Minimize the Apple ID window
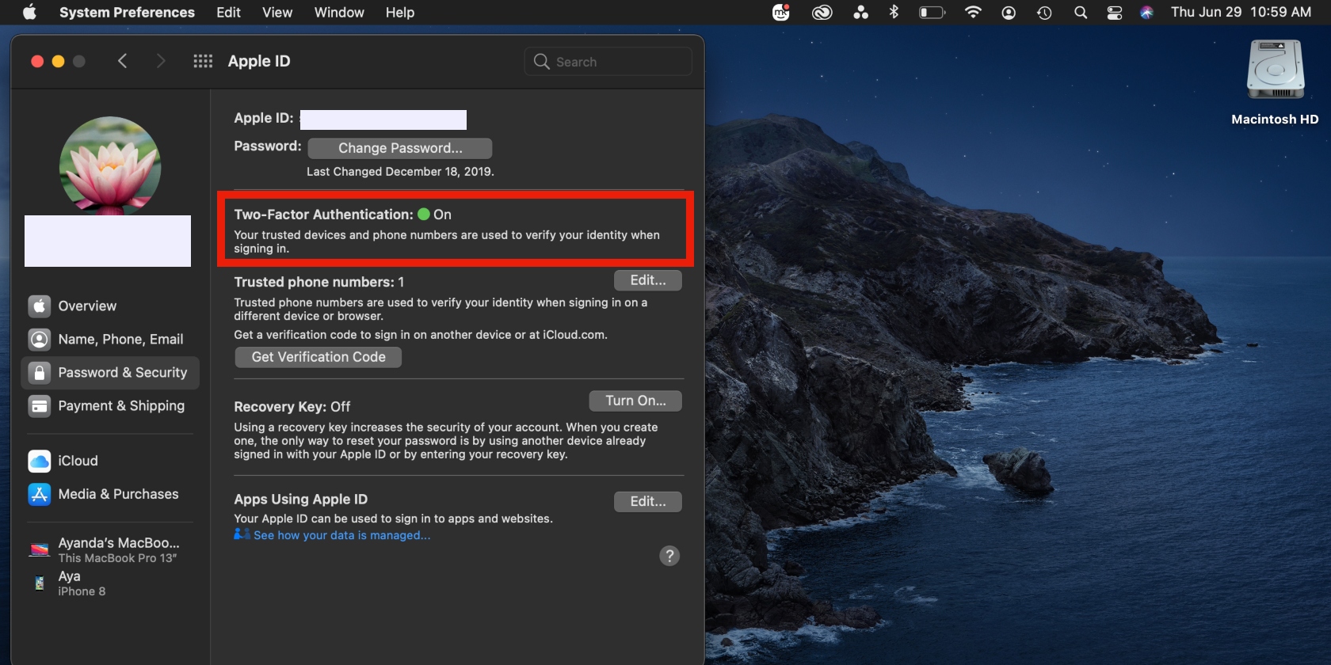This screenshot has height=665, width=1331. [x=58, y=61]
